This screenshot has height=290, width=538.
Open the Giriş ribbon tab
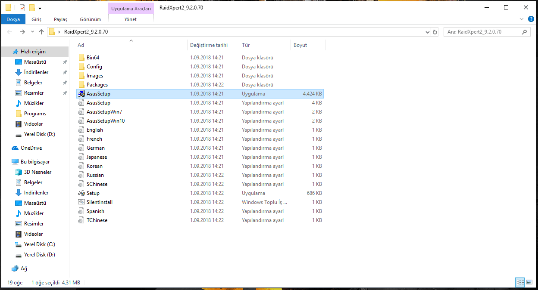[37, 19]
